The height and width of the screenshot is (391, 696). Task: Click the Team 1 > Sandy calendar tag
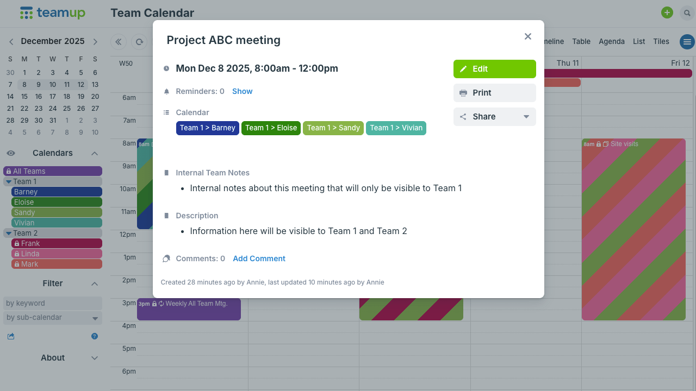pos(333,128)
